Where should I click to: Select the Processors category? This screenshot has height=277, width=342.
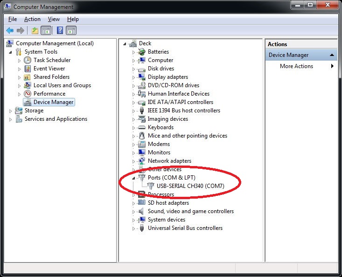coord(161,194)
